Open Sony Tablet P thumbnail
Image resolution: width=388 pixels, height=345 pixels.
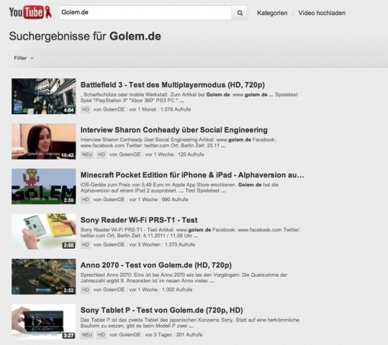[43, 322]
